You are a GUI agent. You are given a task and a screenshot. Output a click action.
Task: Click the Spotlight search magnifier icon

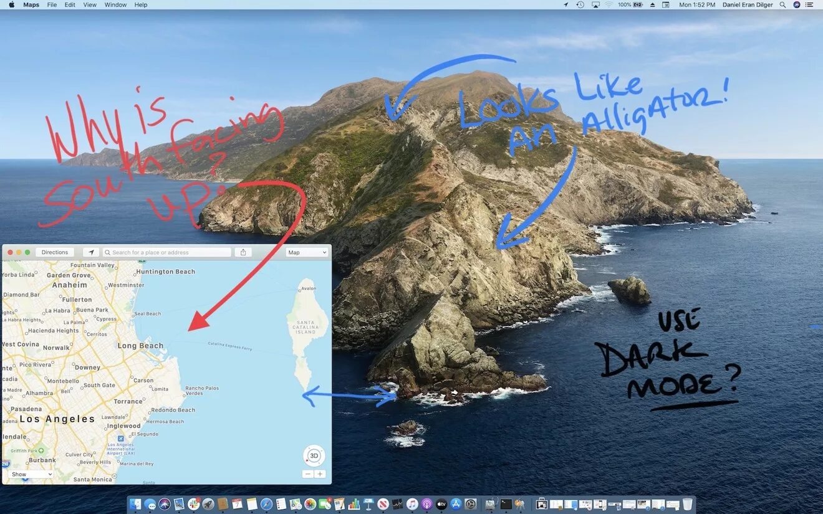[782, 4]
